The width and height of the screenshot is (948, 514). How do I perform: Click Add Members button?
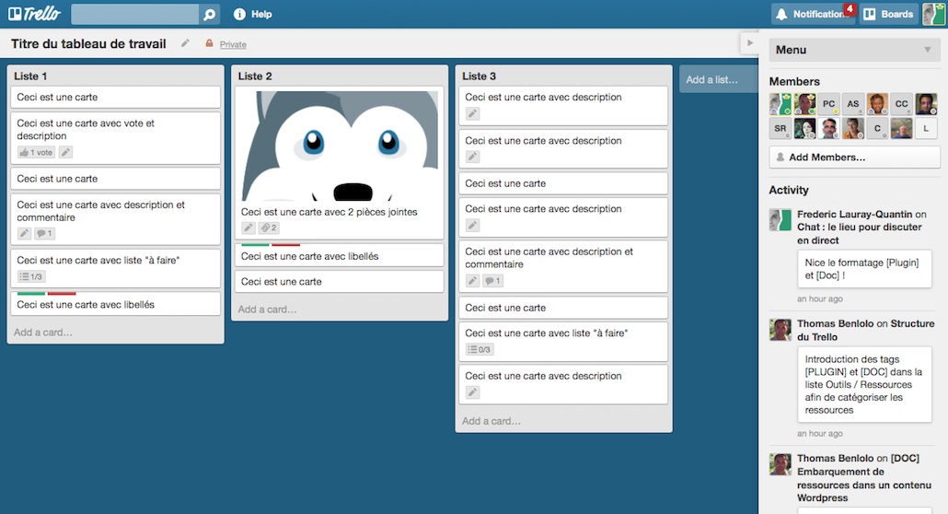coord(854,158)
